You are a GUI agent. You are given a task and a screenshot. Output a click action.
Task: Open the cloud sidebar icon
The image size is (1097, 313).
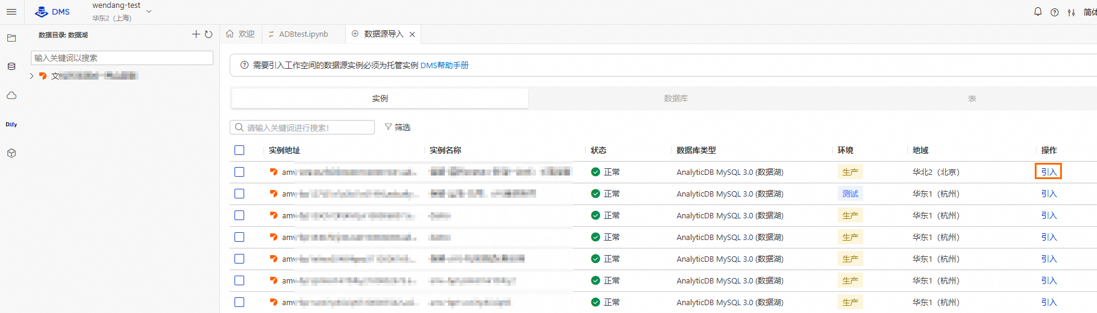click(x=11, y=95)
